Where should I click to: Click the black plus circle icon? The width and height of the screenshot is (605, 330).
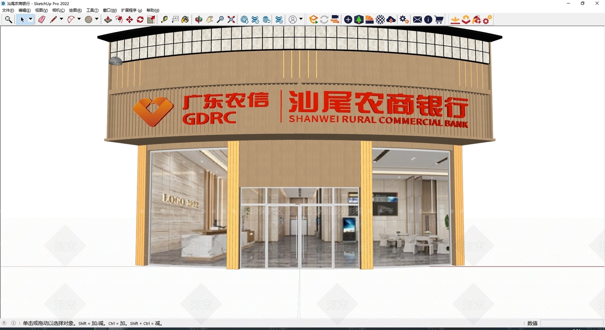click(x=348, y=20)
